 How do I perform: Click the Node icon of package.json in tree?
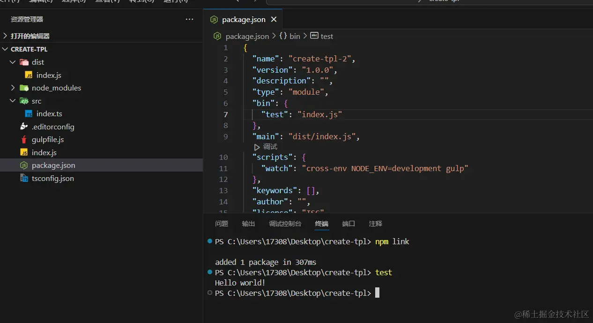click(24, 165)
